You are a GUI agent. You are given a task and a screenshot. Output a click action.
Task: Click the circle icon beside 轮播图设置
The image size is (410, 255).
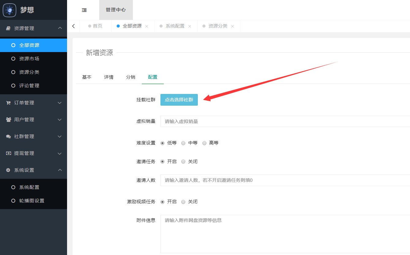13,201
